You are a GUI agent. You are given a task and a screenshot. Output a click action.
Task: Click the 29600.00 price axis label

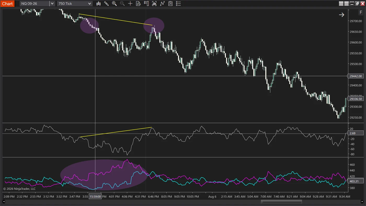click(356, 42)
